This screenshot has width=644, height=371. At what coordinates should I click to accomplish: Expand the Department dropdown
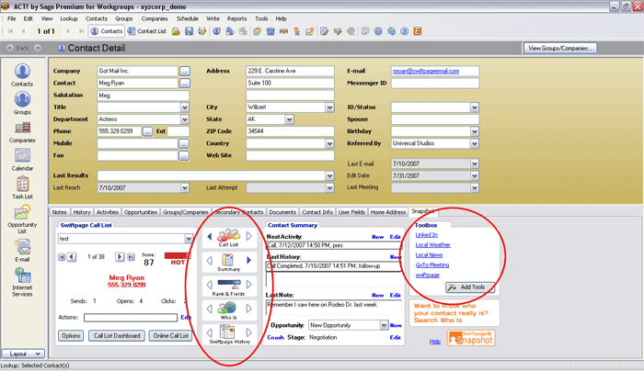click(184, 119)
